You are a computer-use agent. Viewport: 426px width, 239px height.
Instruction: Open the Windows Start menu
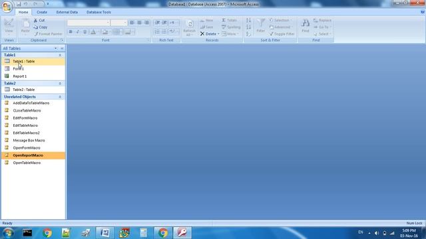[8, 233]
